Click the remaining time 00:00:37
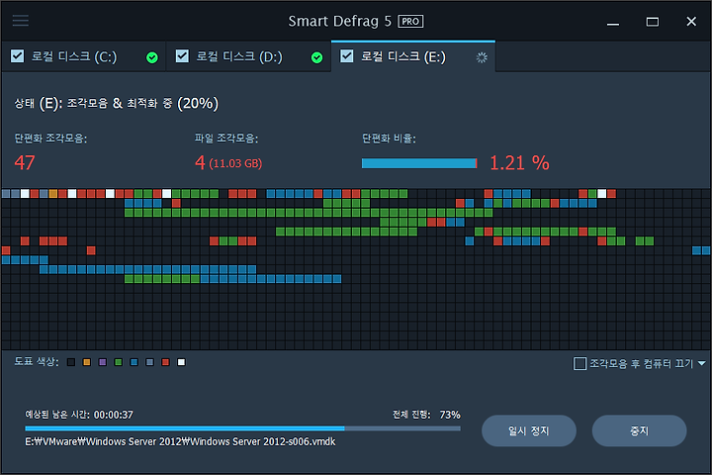 coord(114,415)
